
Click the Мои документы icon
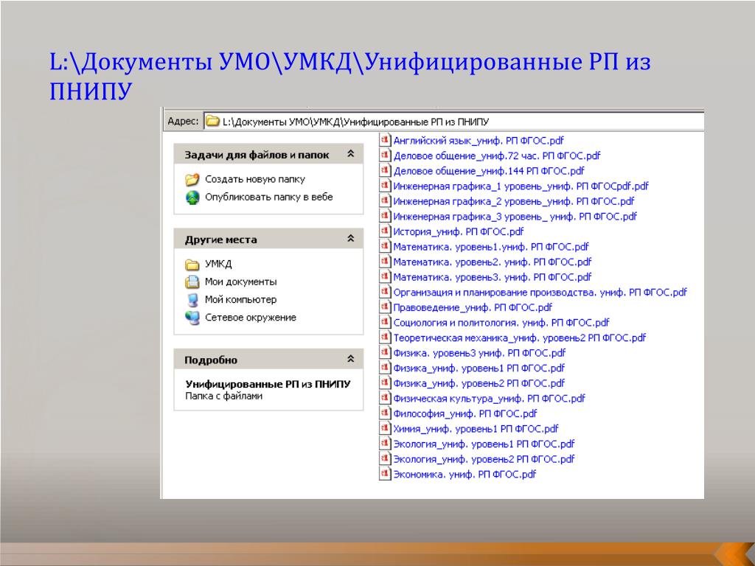coord(192,282)
